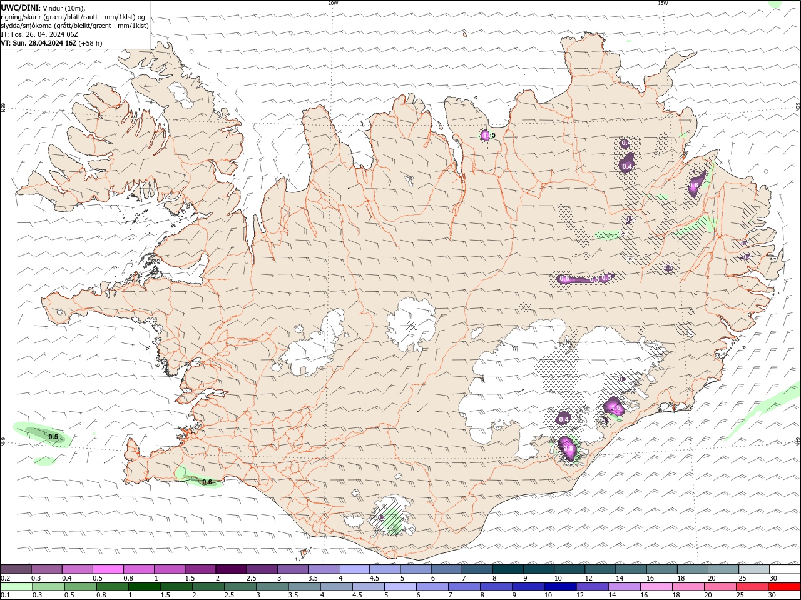This screenshot has width=801, height=600.
Task: Click bright red 30 swatch in rain scale
Action: point(784,587)
